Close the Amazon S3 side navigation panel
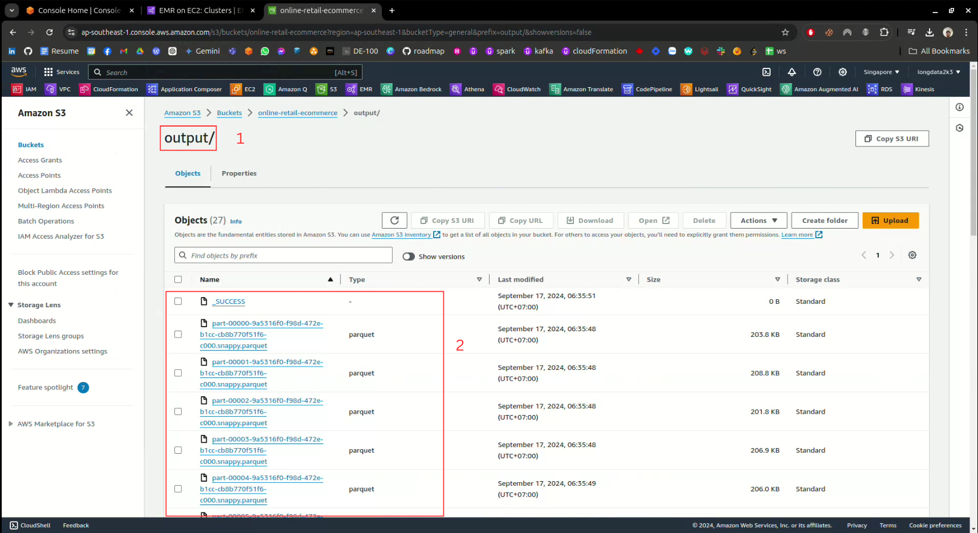This screenshot has height=533, width=978. [x=129, y=113]
